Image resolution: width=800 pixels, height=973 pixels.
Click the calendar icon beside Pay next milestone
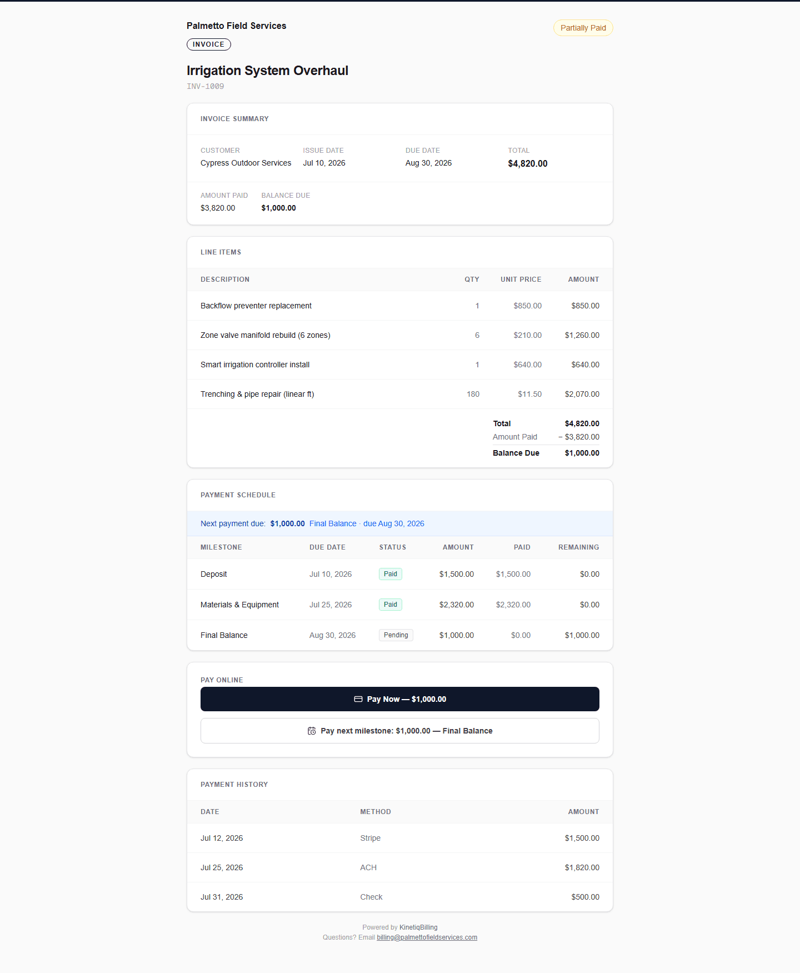pos(312,731)
